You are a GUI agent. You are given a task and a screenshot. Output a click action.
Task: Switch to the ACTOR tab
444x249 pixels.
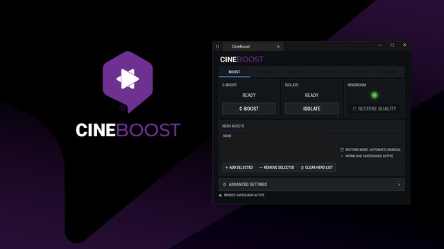(327, 72)
